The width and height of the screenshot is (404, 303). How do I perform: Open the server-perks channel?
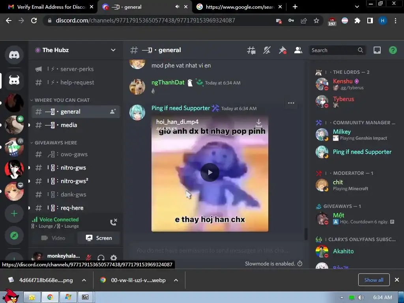click(x=76, y=69)
